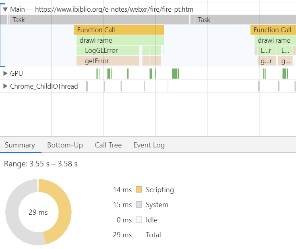Pick the LogGLError flame chart entry
Screen dimensions: 296x249
coord(108,50)
